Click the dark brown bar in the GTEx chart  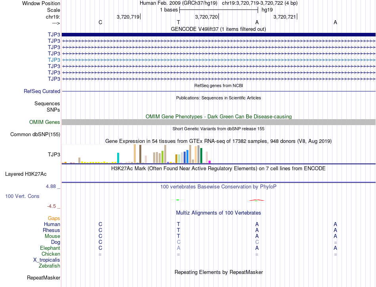(x=140, y=154)
